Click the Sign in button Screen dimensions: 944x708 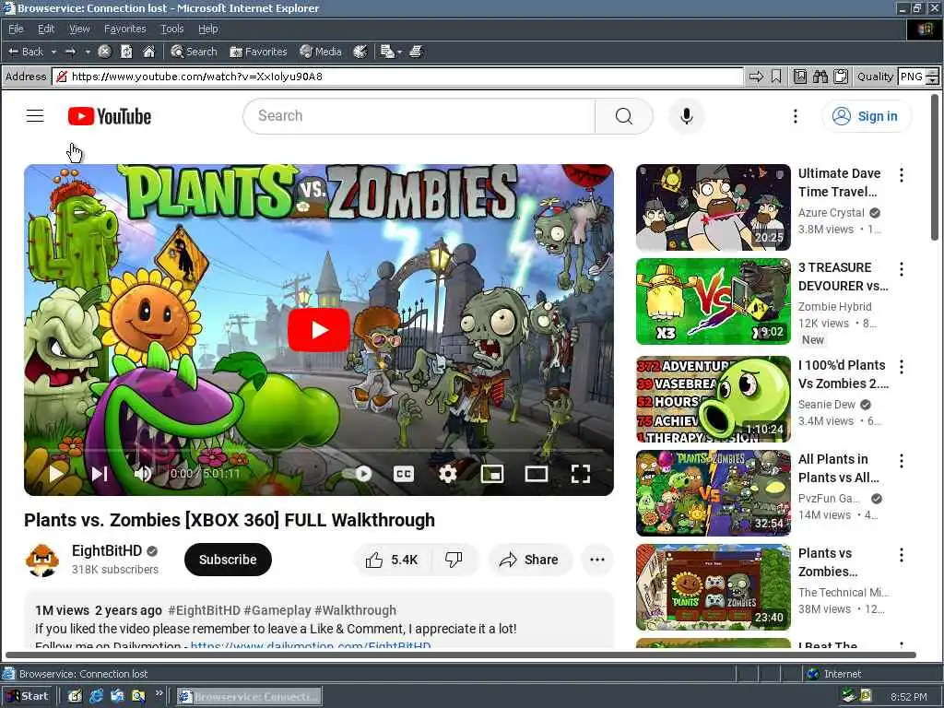tap(866, 116)
